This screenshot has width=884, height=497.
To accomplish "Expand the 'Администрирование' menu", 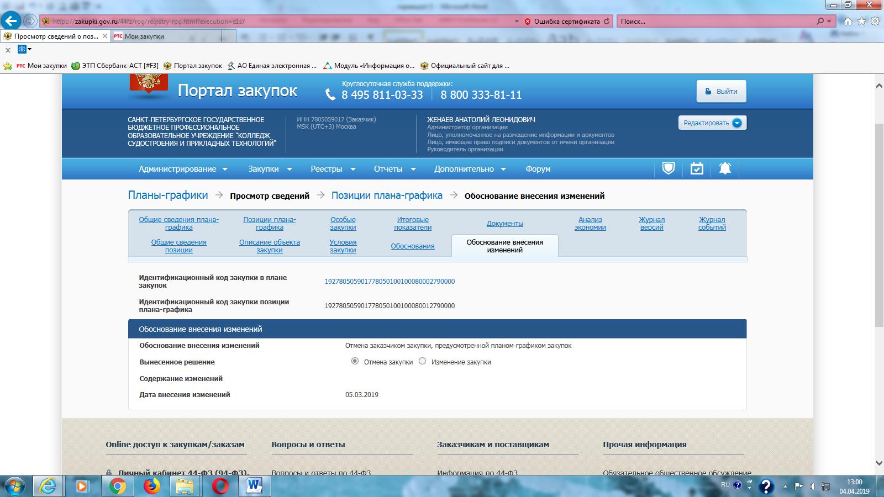I will point(183,169).
